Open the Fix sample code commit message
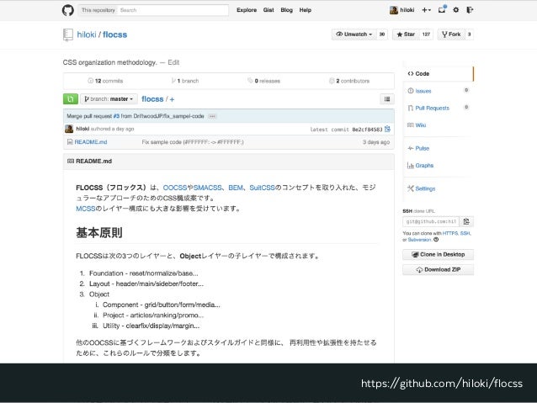This screenshot has width=537, height=403. 193,142
